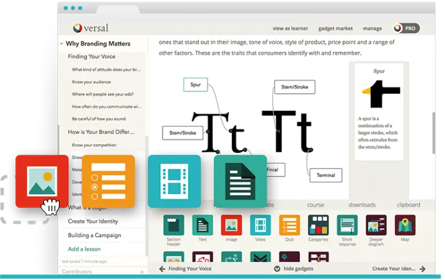The height and width of the screenshot is (280, 445).
Task: Choose the small Image gadget icon
Action: pyautogui.click(x=231, y=224)
